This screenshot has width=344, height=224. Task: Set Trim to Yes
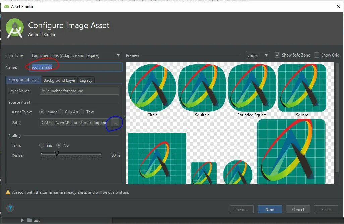click(42, 145)
